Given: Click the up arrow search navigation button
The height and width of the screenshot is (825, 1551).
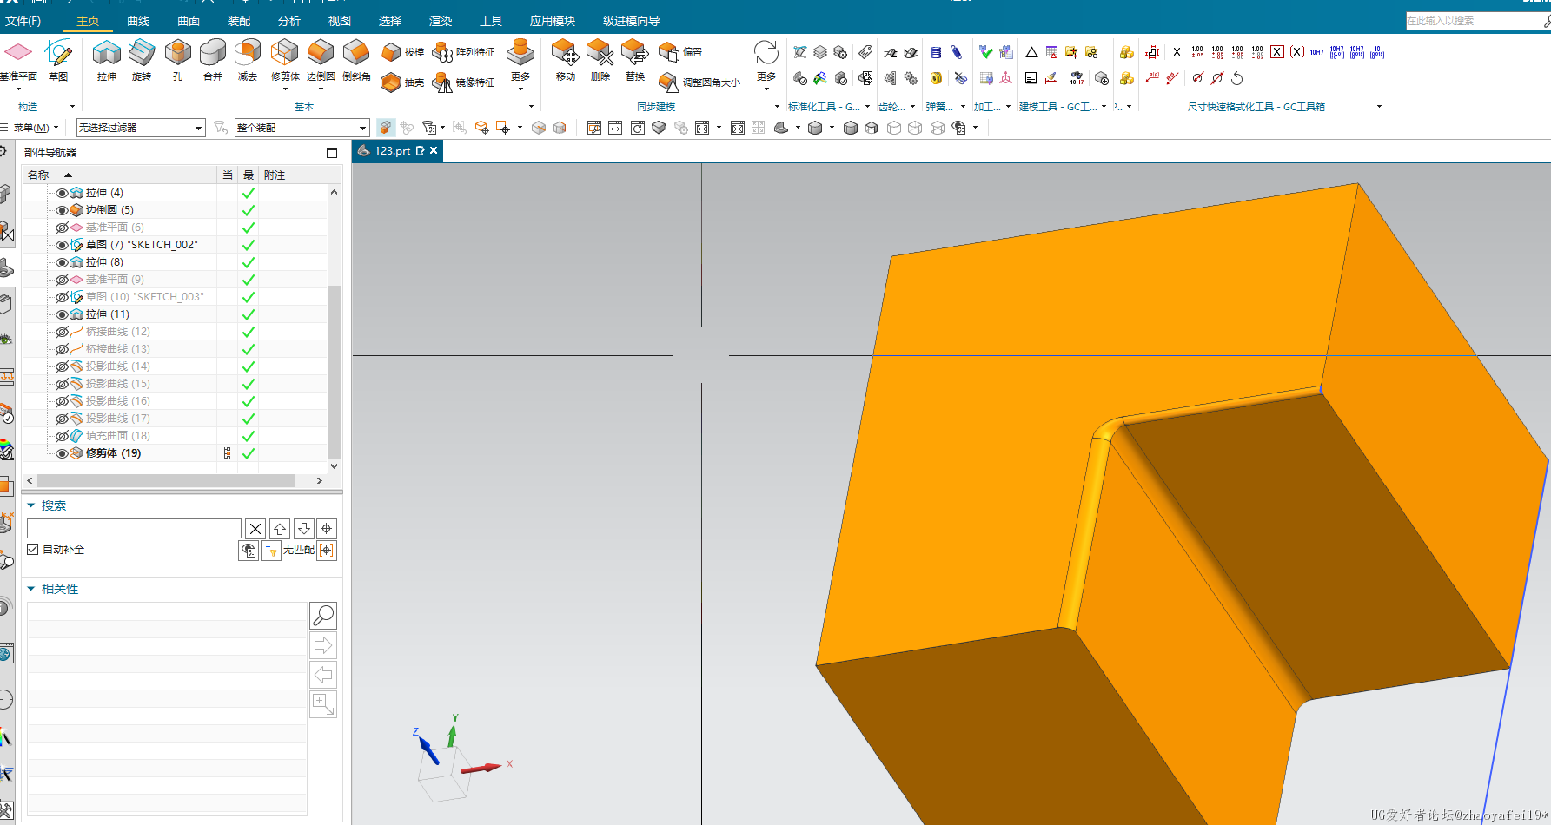Looking at the screenshot, I should pyautogui.click(x=280, y=528).
